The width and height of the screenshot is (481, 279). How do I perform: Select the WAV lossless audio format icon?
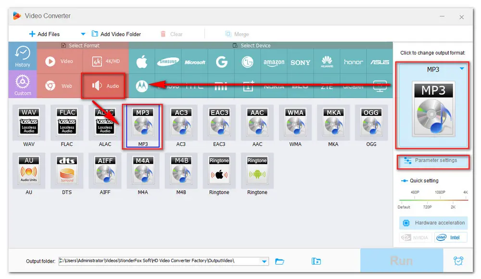click(29, 122)
